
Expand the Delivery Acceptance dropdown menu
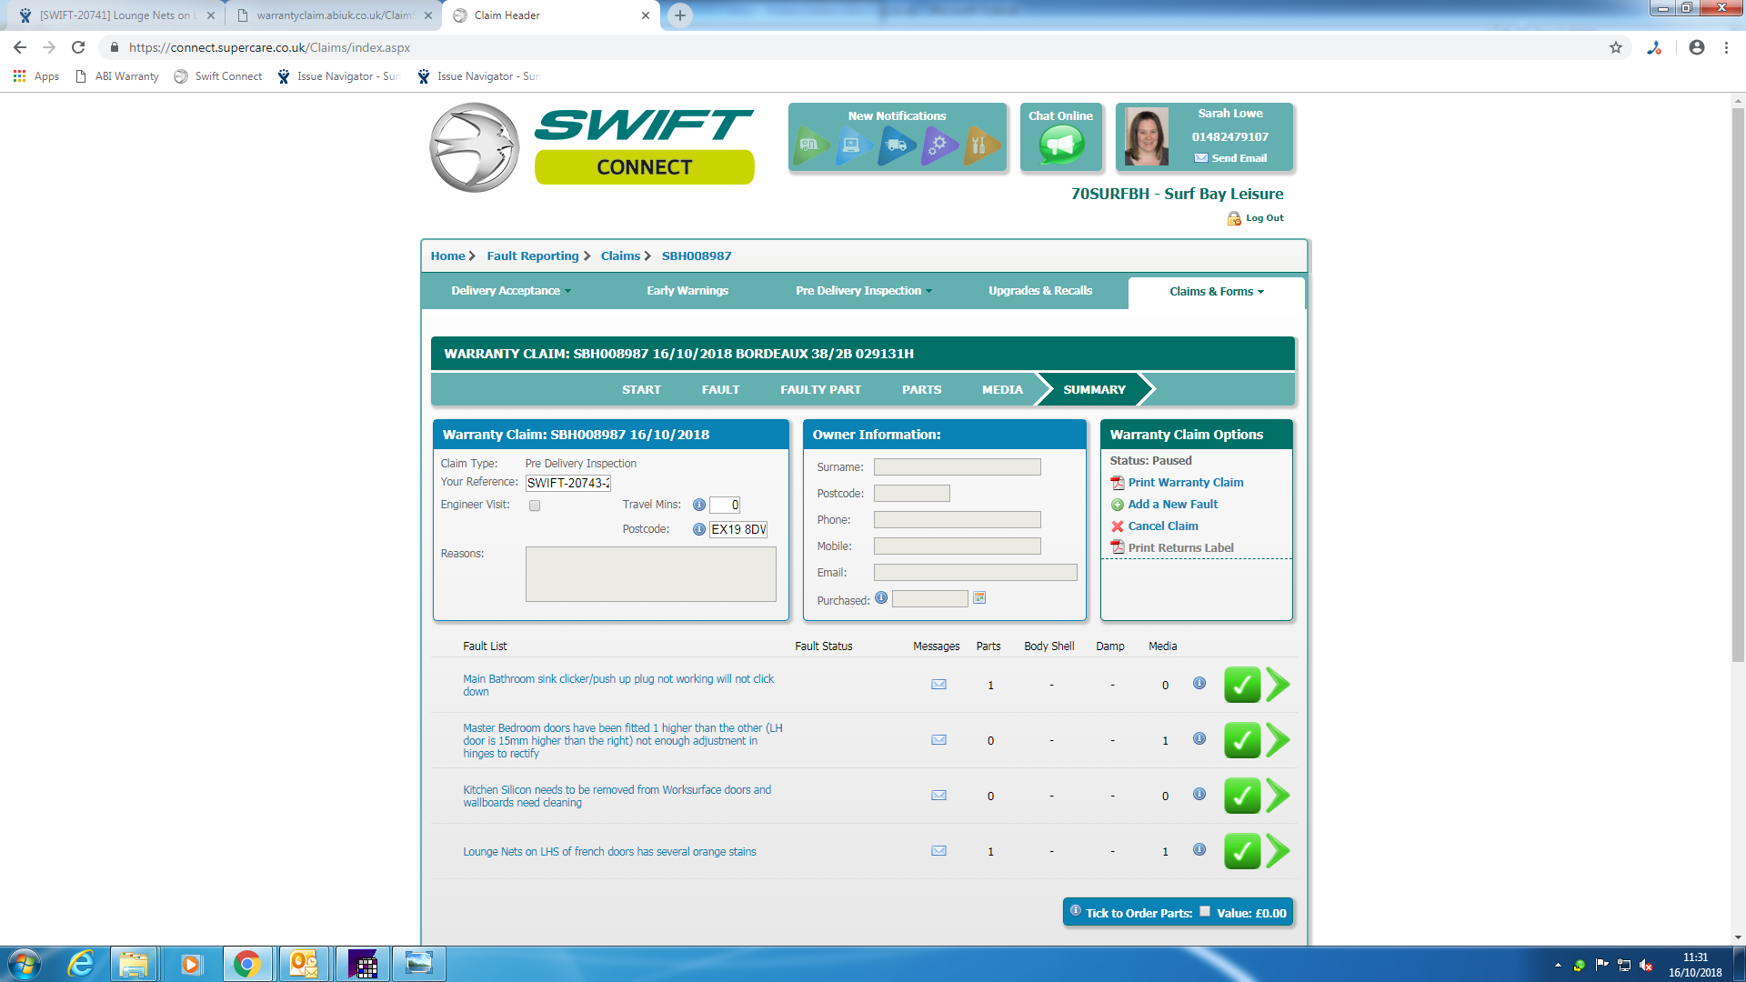[x=511, y=291]
